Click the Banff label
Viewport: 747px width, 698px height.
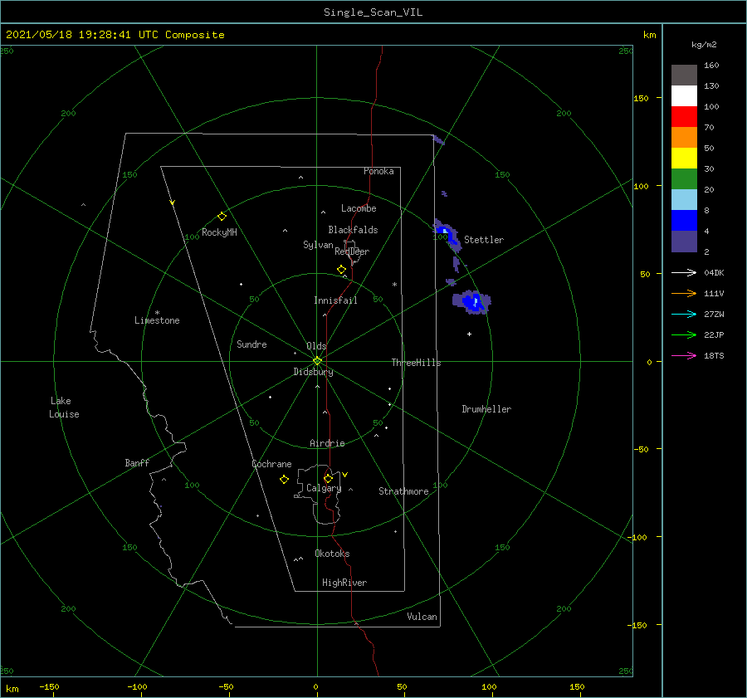click(x=137, y=462)
